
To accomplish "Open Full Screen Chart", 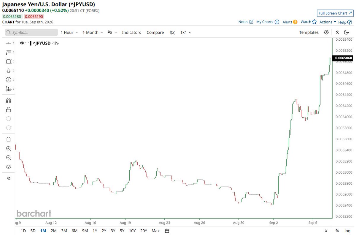I will [x=335, y=13].
